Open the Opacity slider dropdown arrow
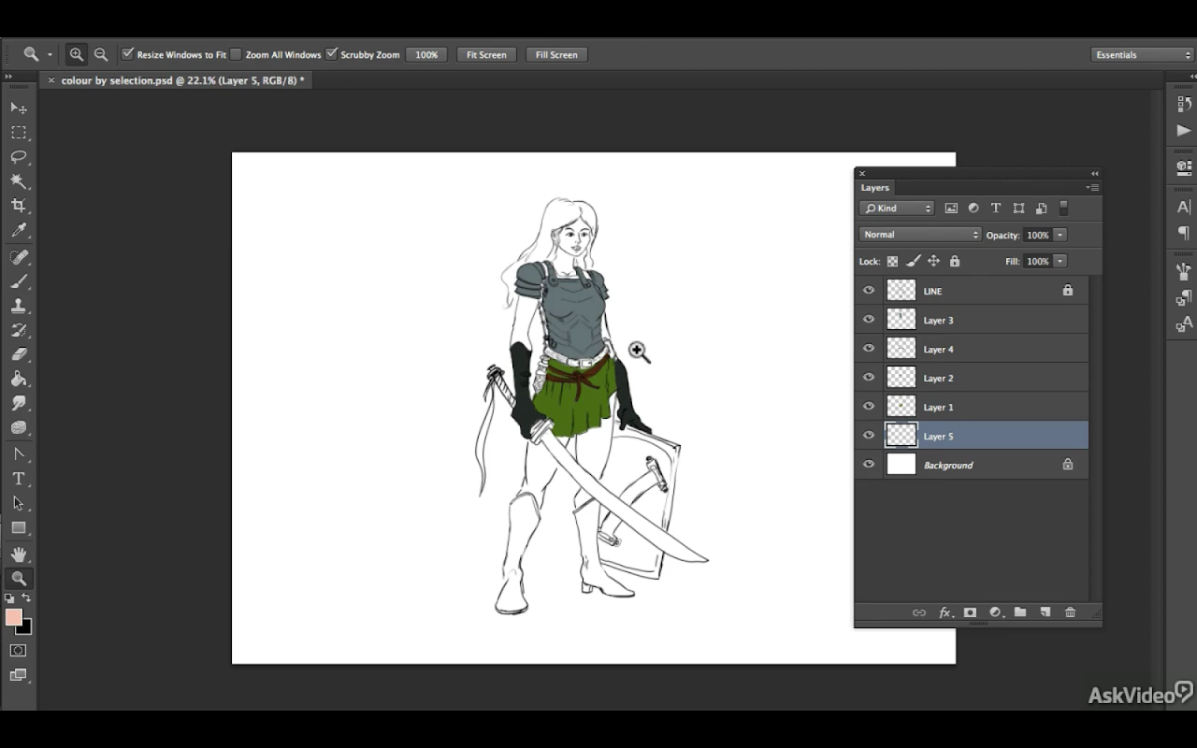This screenshot has width=1197, height=748. coord(1060,235)
